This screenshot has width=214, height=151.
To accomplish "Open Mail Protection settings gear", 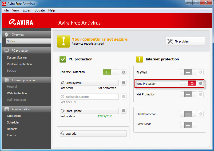I will (200, 94).
